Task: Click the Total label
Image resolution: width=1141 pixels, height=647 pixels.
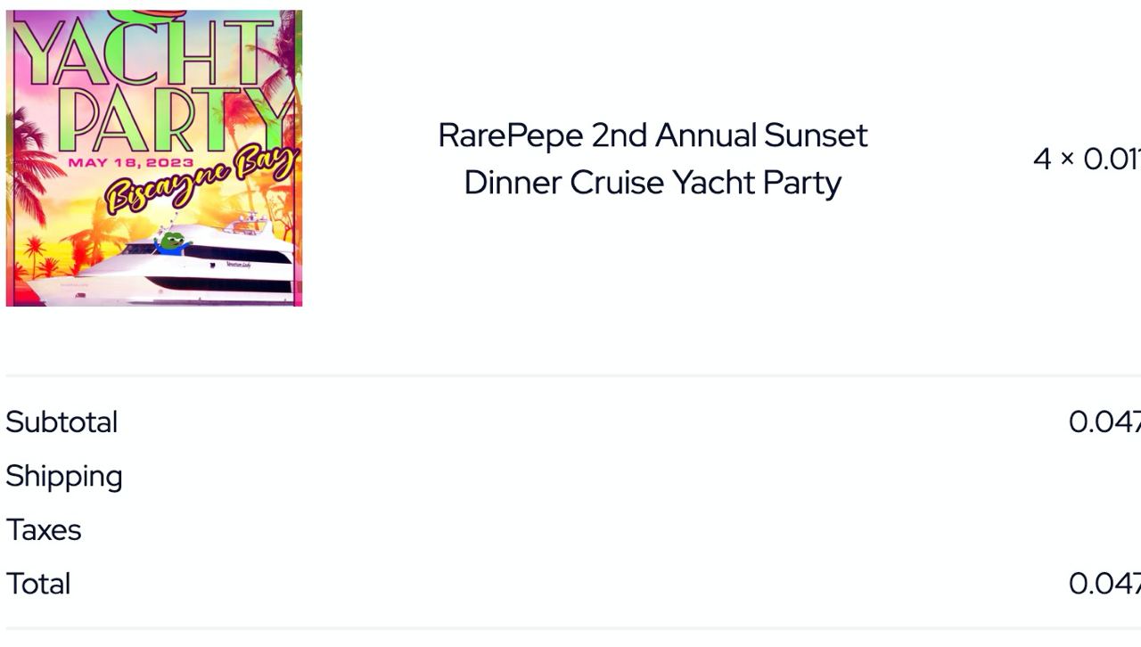Action: pos(38,584)
